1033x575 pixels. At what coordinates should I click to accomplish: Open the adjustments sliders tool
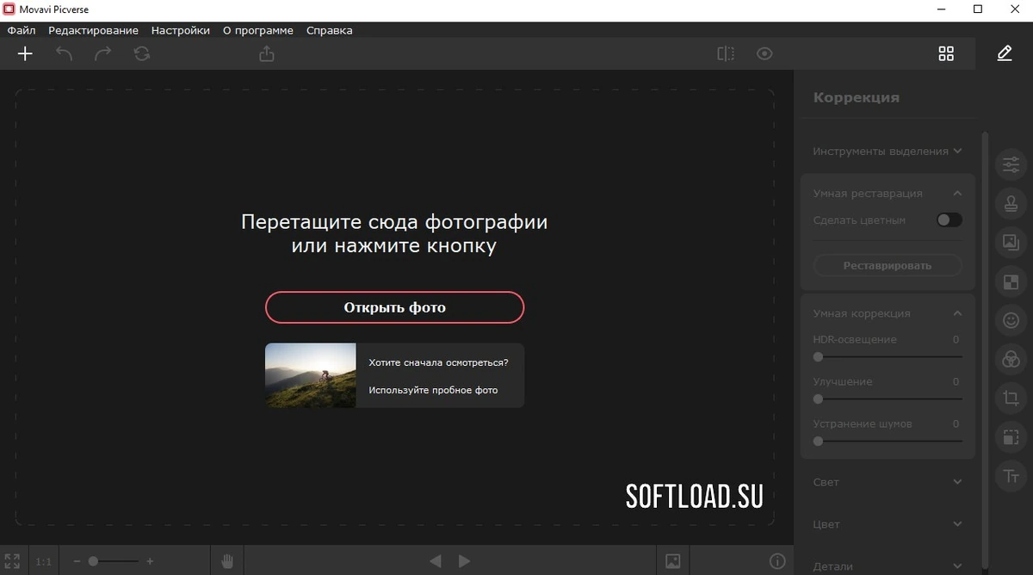coord(1011,164)
